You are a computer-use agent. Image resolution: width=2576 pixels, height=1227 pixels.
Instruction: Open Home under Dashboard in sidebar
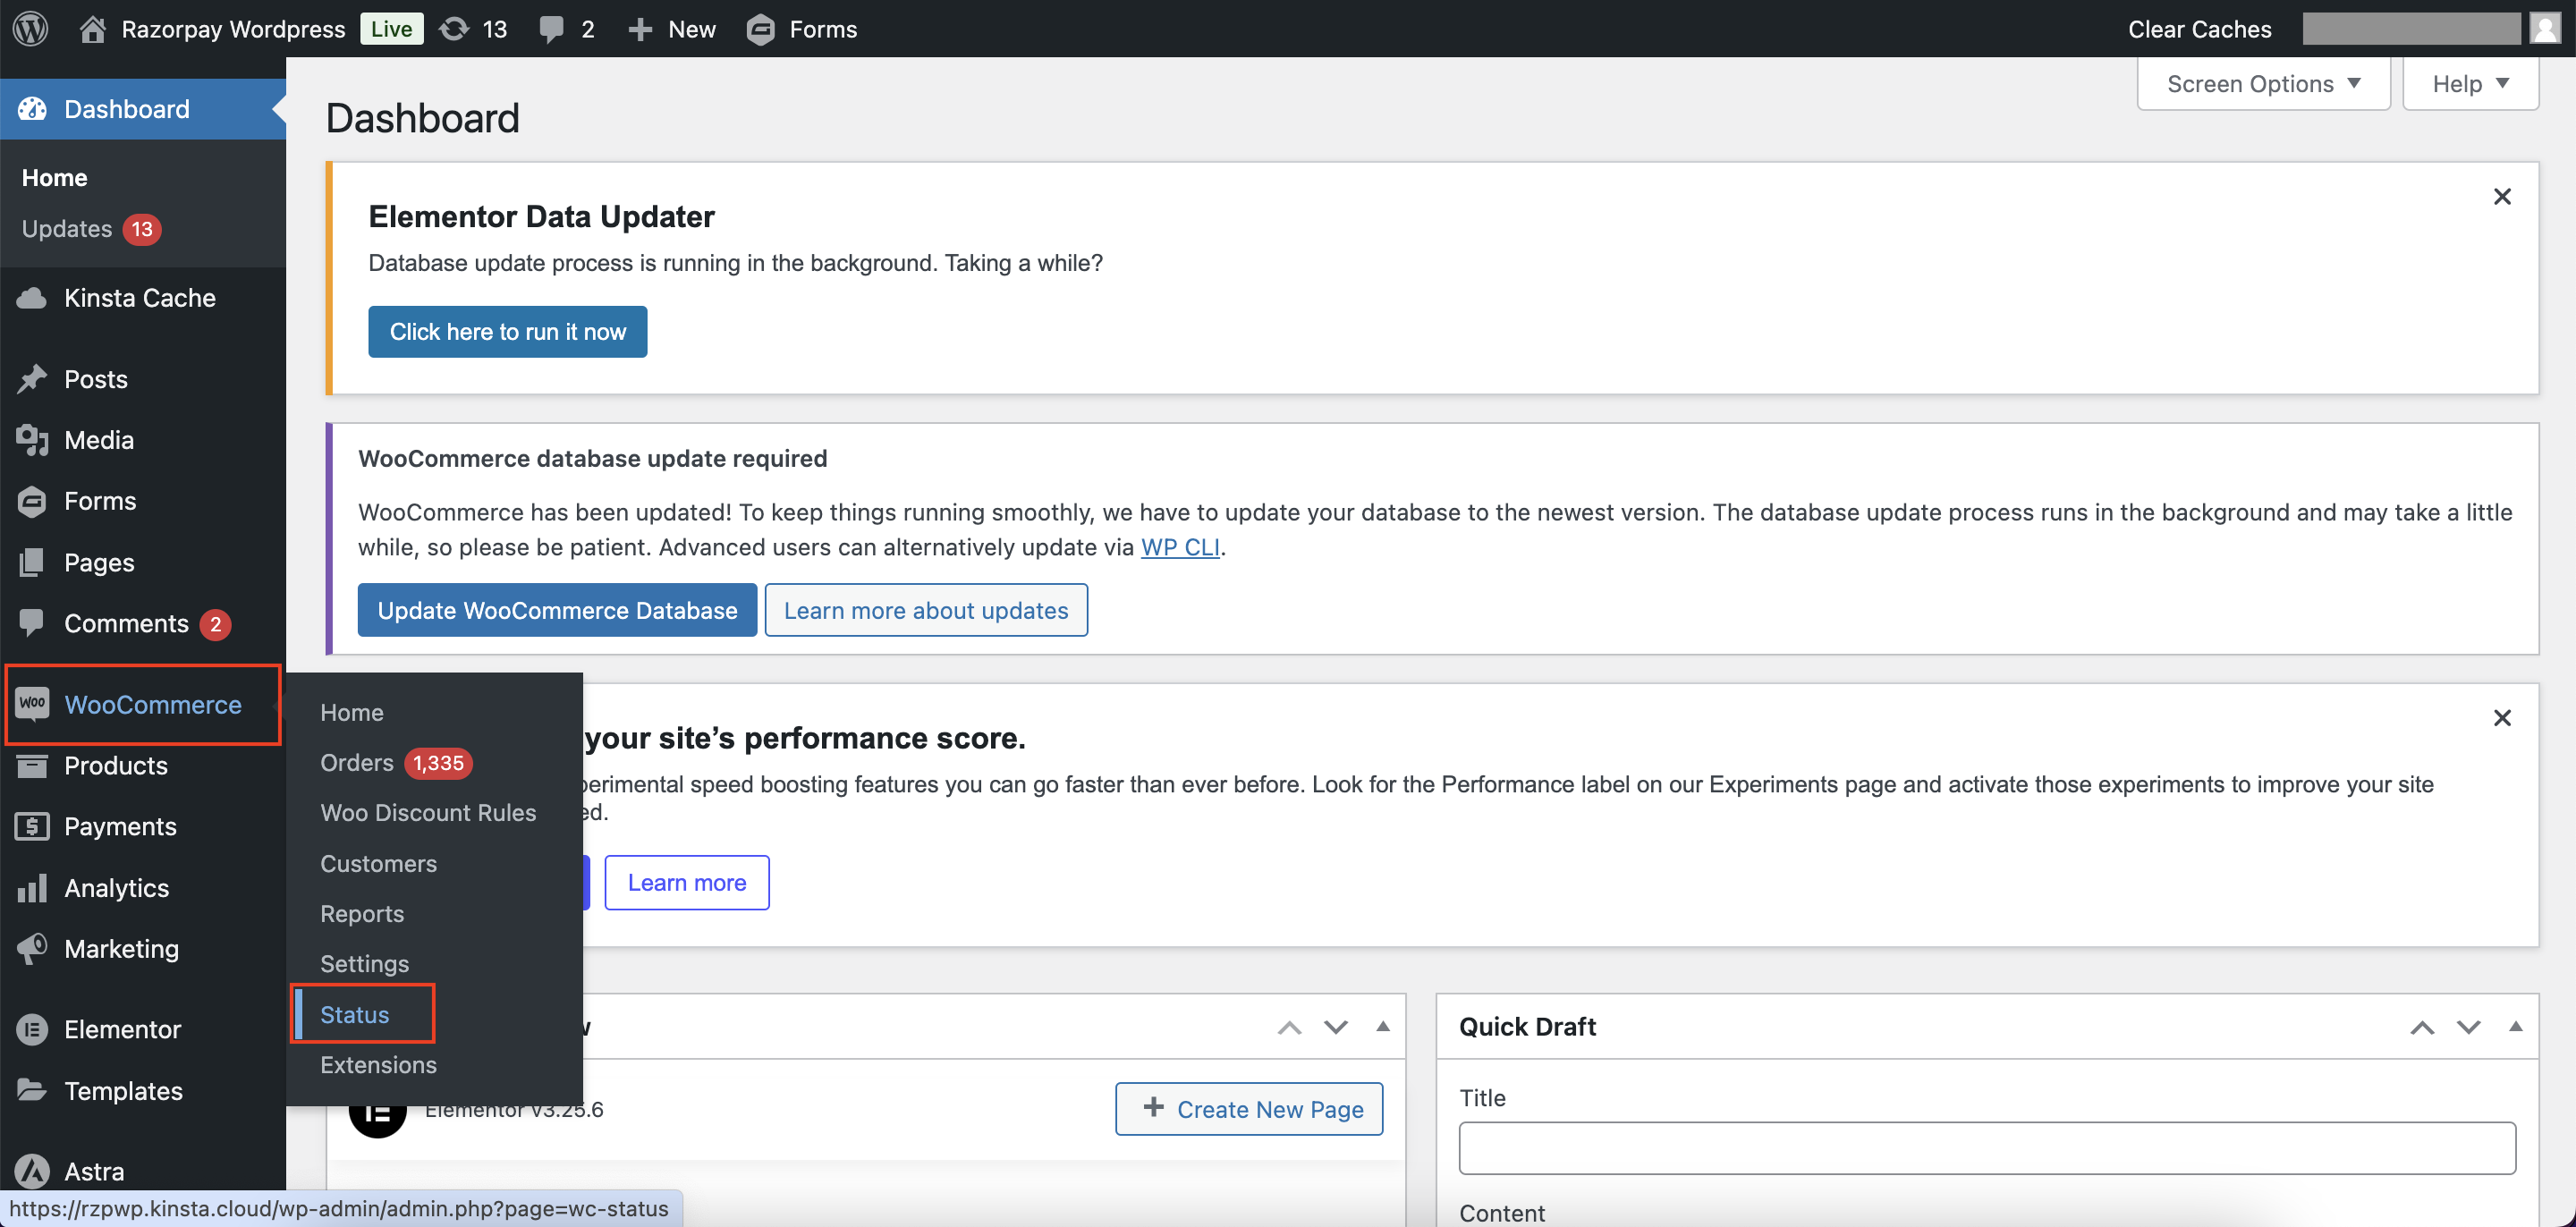54,177
